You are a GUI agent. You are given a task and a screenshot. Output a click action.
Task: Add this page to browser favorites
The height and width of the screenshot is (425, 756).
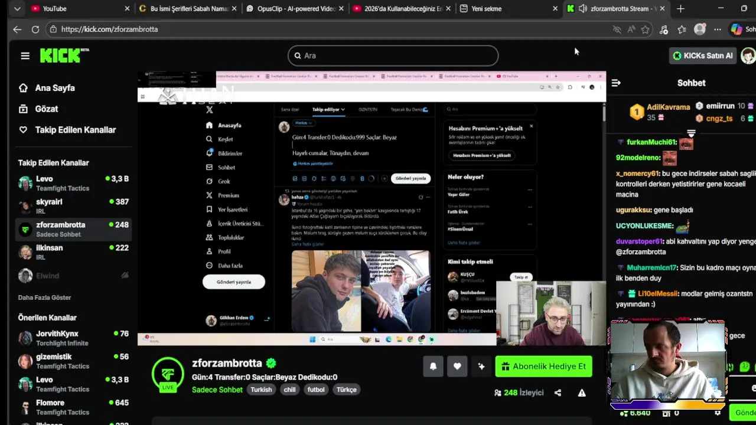coord(646,30)
